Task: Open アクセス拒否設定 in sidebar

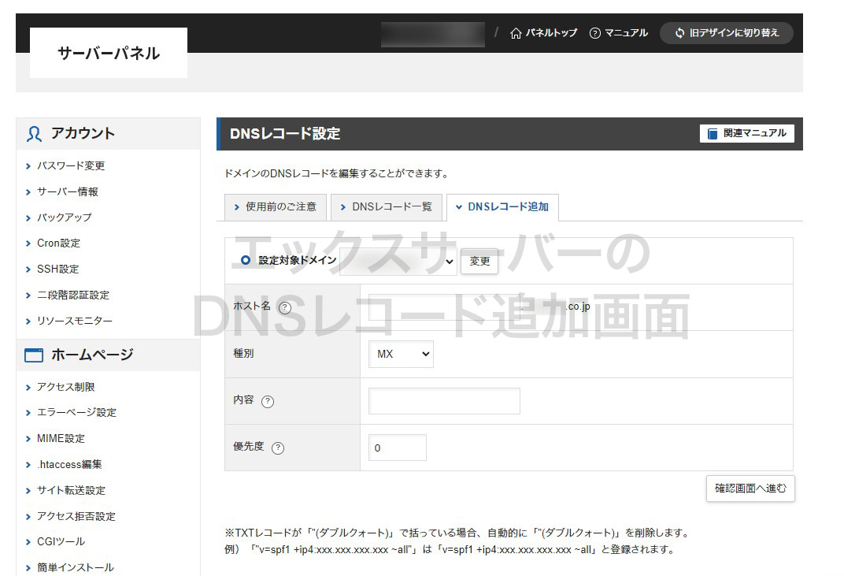Action: 76,516
